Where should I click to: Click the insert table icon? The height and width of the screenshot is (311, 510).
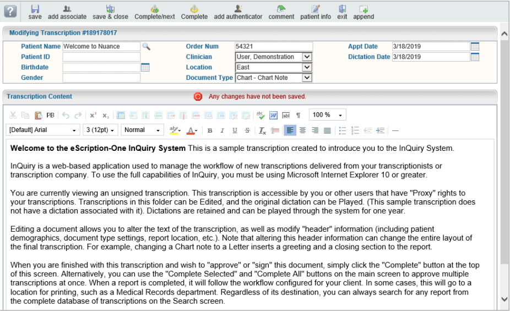point(121,115)
